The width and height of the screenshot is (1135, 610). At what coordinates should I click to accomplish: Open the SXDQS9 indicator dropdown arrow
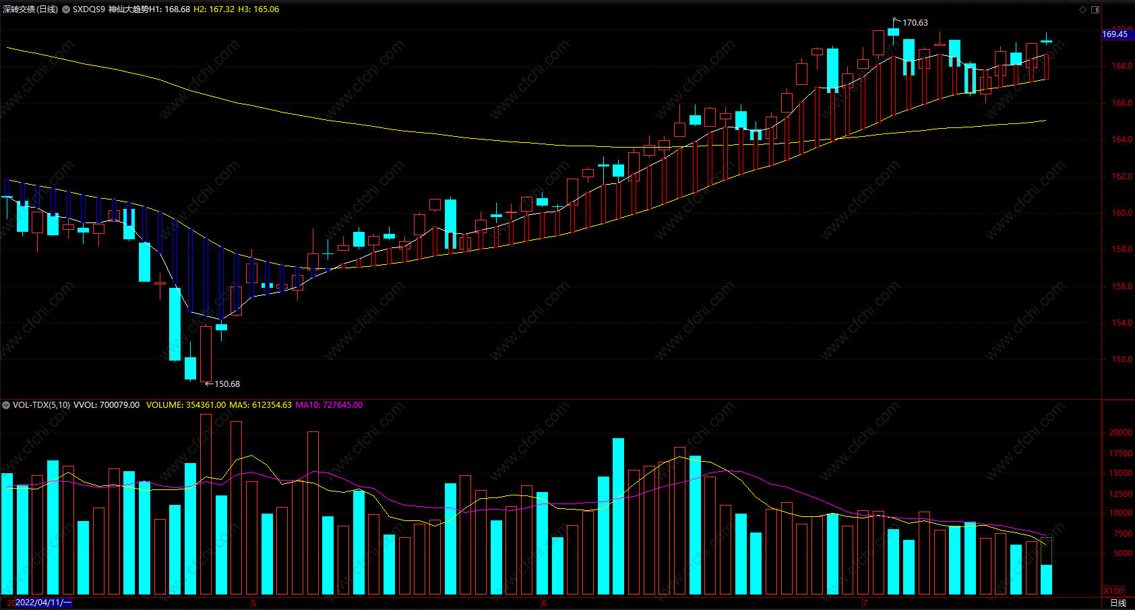(66, 9)
